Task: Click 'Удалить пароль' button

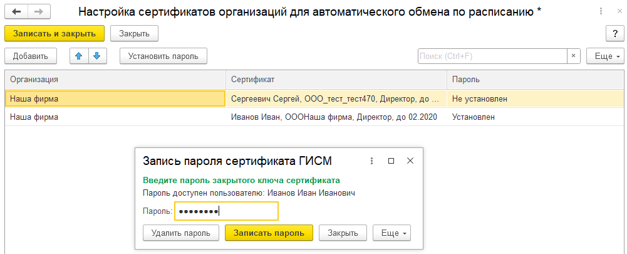Action: 180,233
